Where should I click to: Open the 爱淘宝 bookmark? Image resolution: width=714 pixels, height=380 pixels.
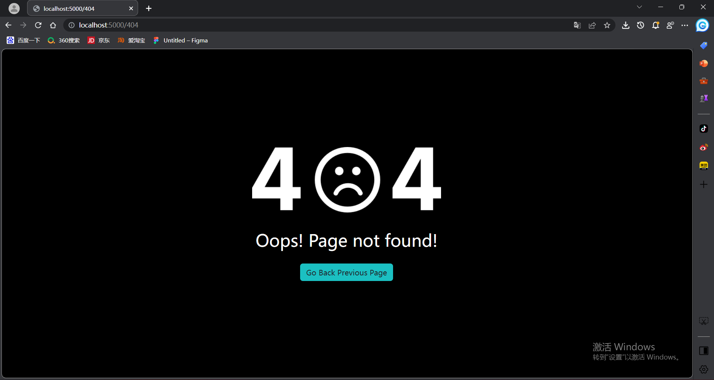pyautogui.click(x=131, y=40)
